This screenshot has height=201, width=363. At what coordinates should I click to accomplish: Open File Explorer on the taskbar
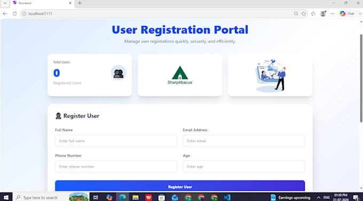[x=136, y=197]
